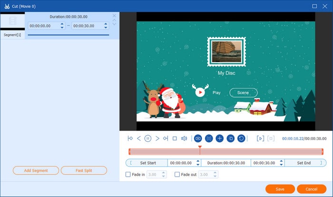This screenshot has width=333, height=197.
Task: Select the Segment[1] thumbnail
Action: tap(12, 21)
